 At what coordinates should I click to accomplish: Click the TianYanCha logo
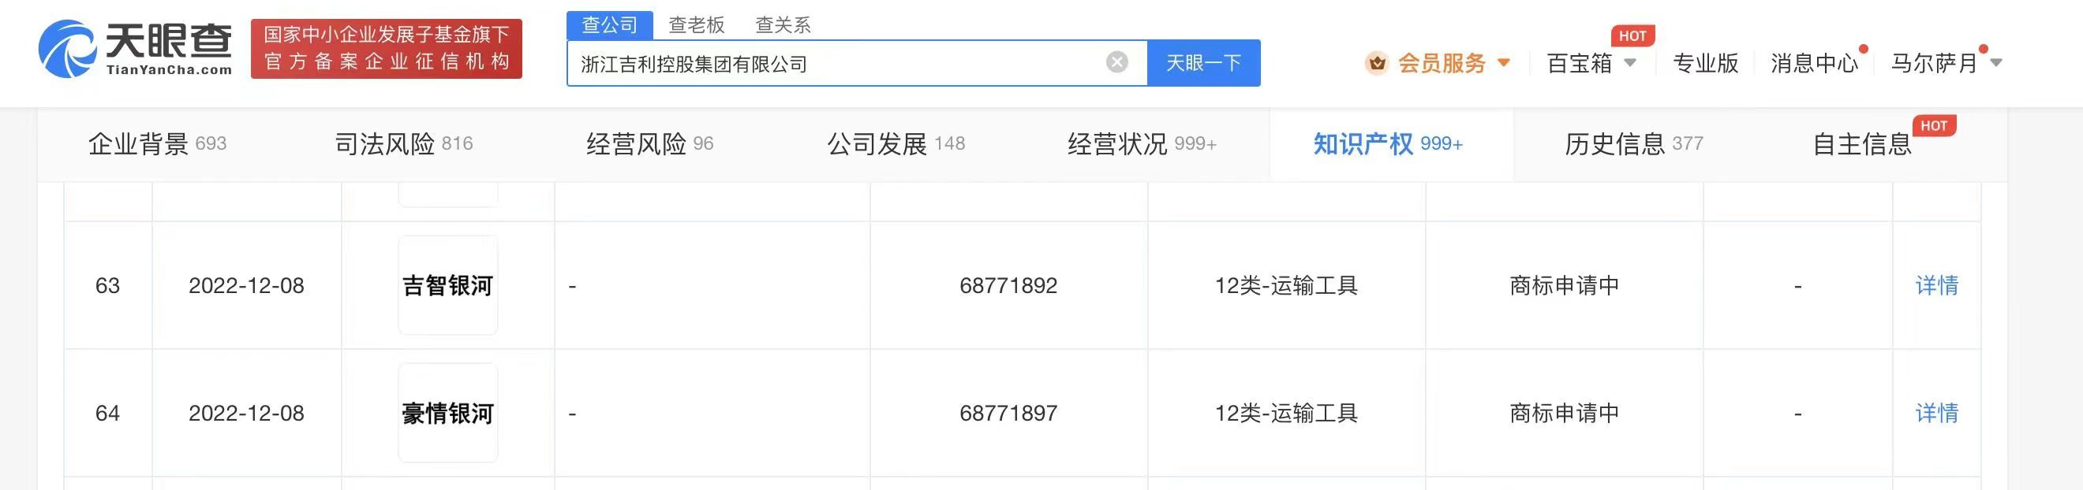click(x=136, y=50)
